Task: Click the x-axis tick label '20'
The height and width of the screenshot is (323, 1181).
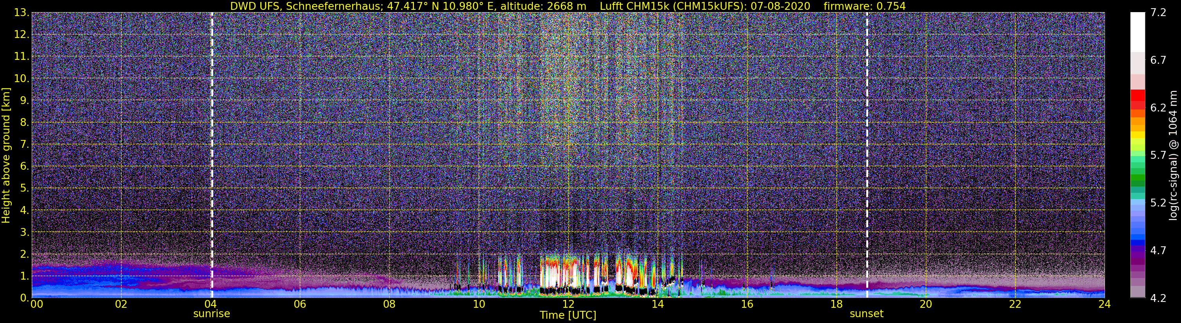Action: coord(926,305)
